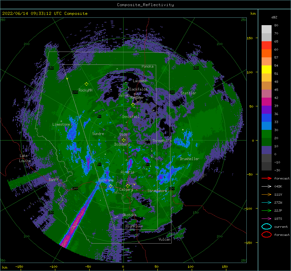The width and height of the screenshot is (291, 271).
Task: Select the light orange 54-57 dBZ swatch
Action: [266, 62]
